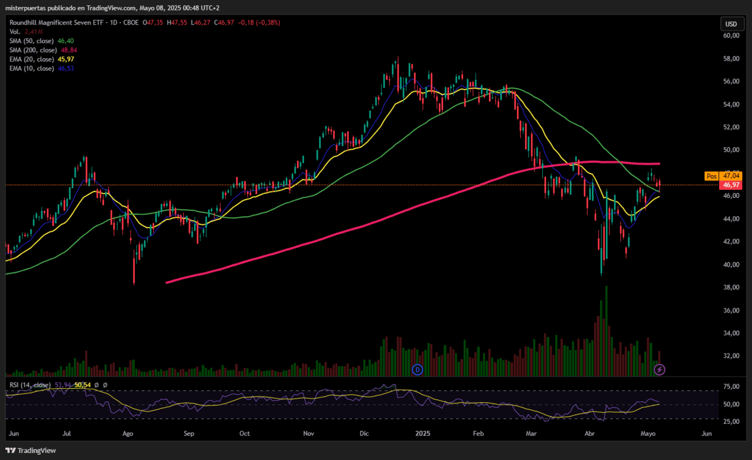Click the "Feb" label on the time axis
Image resolution: width=752 pixels, height=460 pixels.
tap(478, 434)
